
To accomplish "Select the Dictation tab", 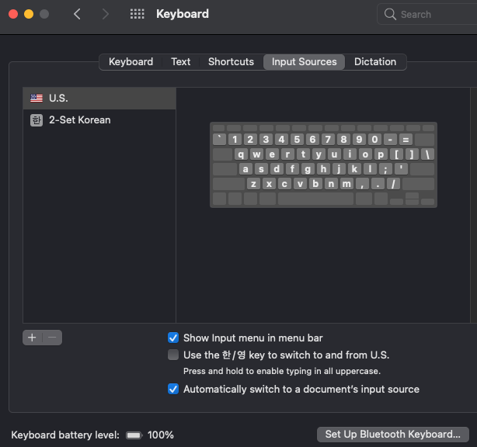I will [x=375, y=62].
